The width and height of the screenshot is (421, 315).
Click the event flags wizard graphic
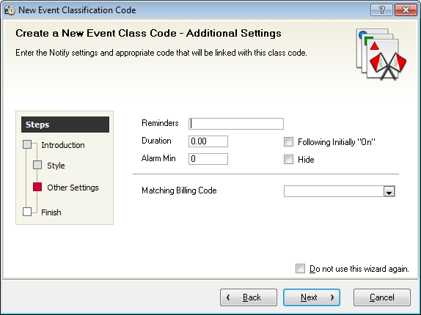coord(381,54)
